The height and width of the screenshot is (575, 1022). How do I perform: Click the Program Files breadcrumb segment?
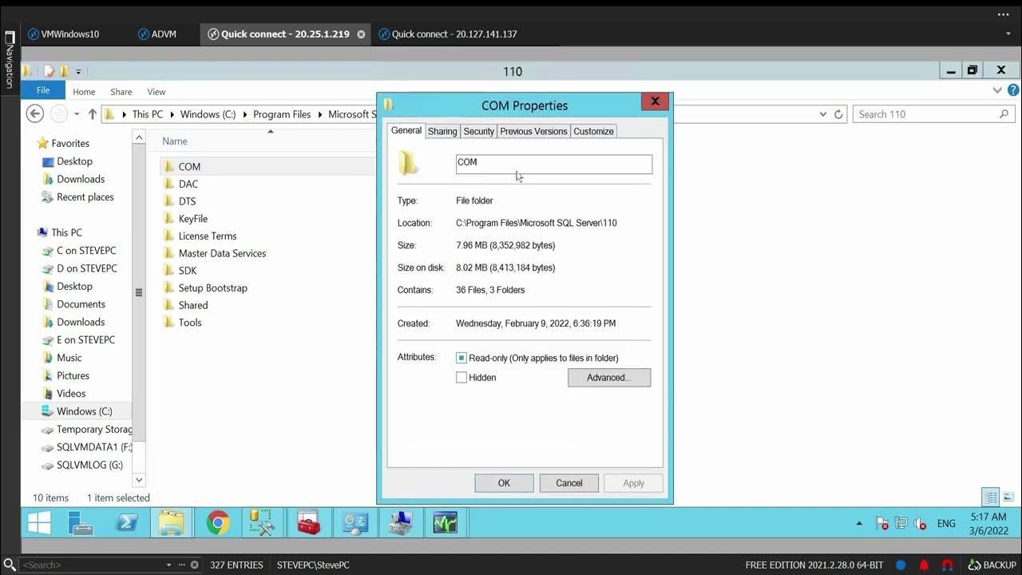click(282, 114)
